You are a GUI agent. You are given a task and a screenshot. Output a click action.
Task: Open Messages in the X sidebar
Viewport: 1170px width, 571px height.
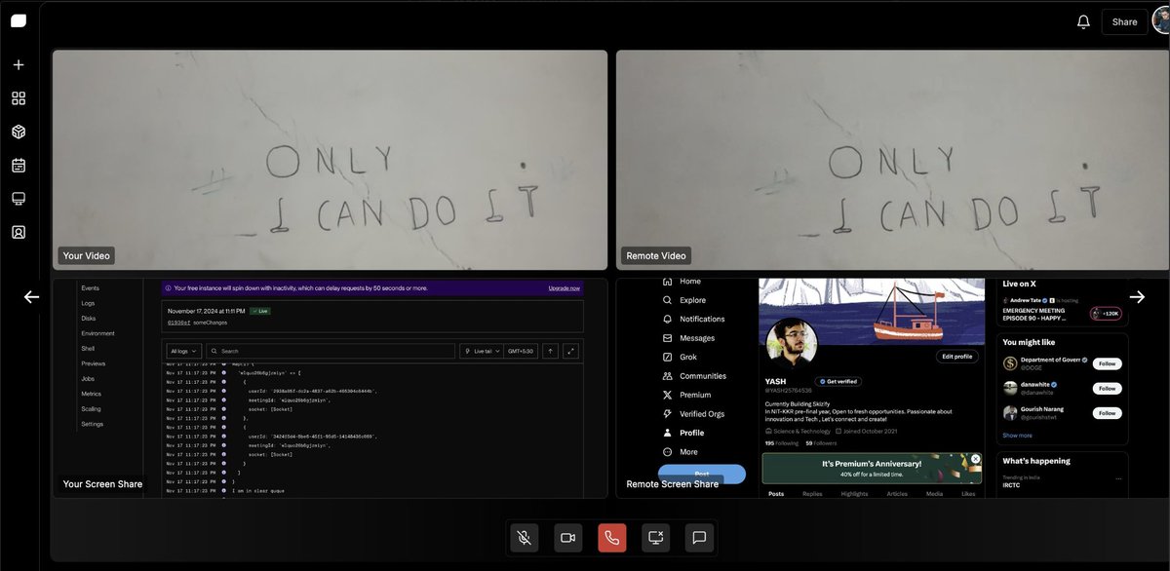click(687, 338)
